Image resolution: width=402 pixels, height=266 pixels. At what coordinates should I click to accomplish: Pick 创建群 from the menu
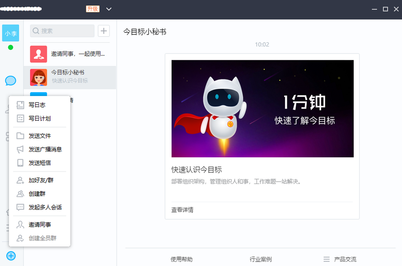click(37, 194)
